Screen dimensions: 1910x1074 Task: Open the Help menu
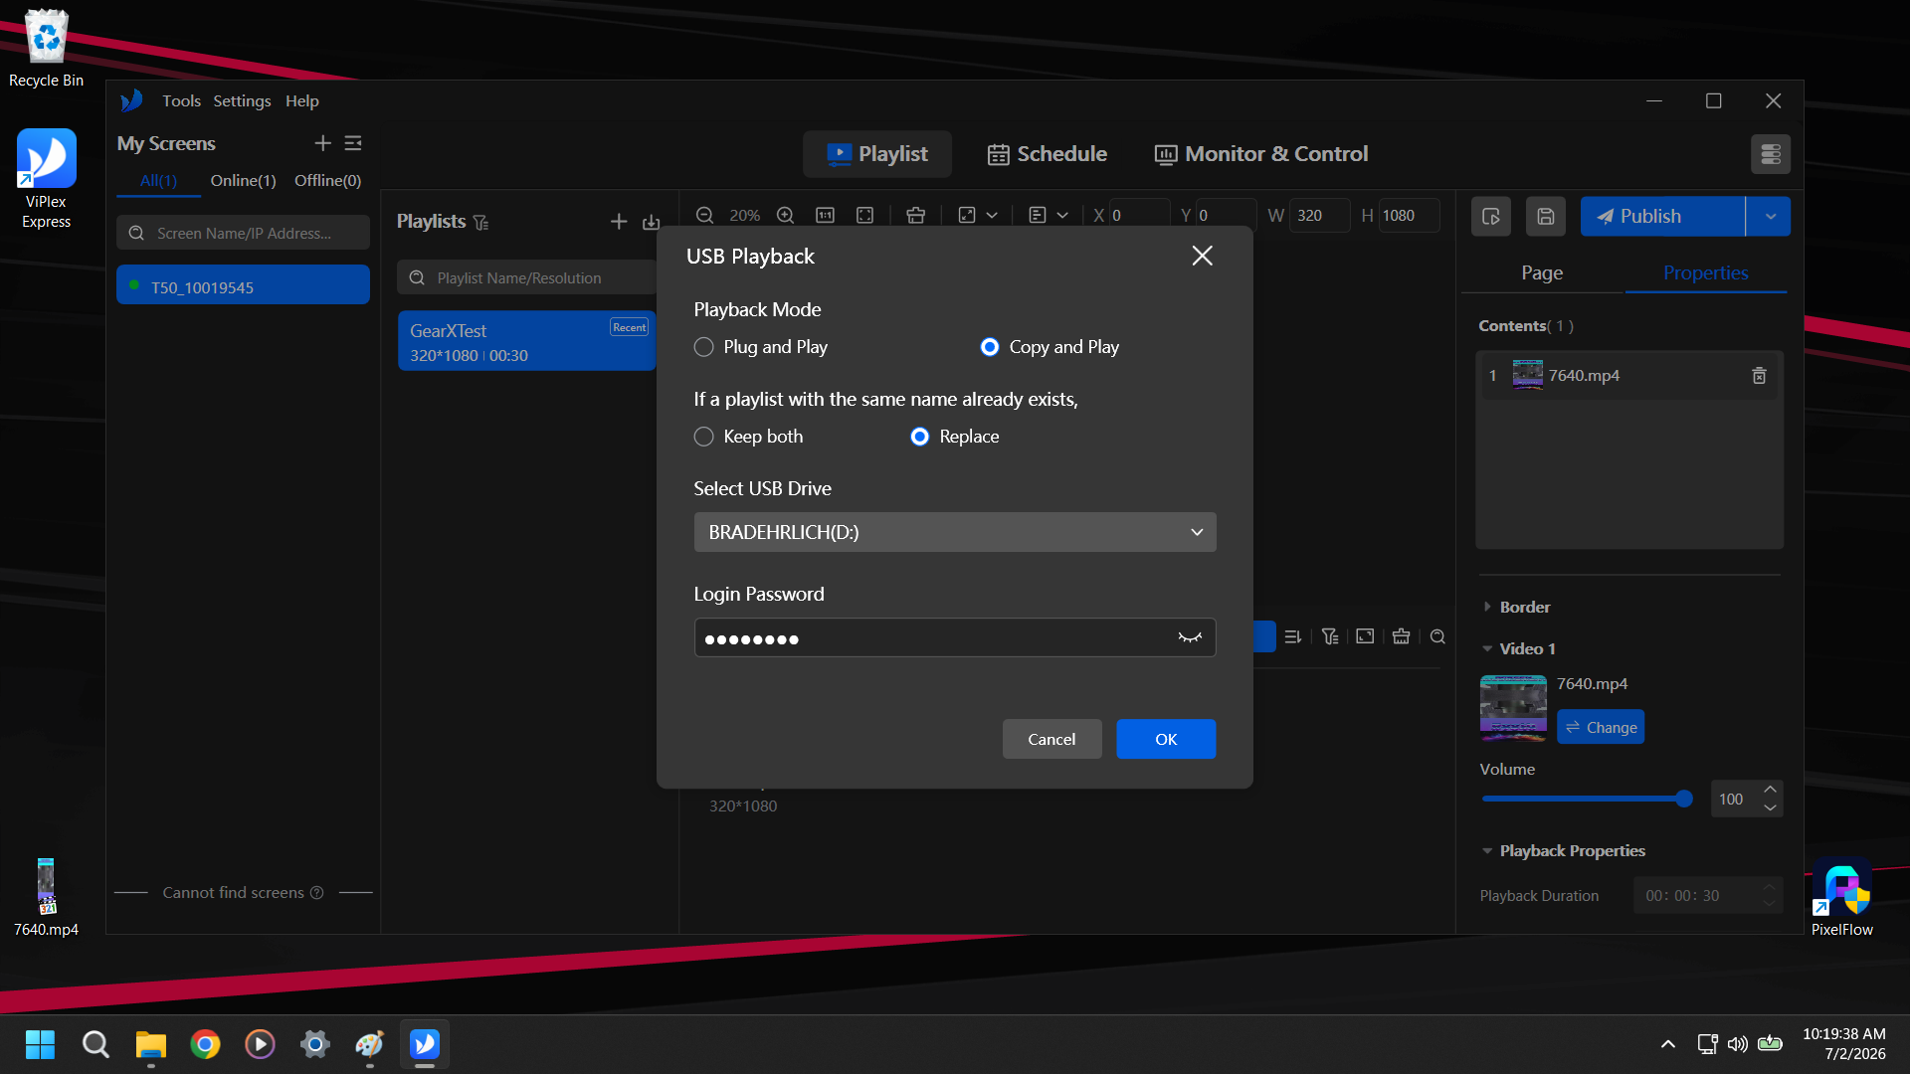pyautogui.click(x=302, y=100)
